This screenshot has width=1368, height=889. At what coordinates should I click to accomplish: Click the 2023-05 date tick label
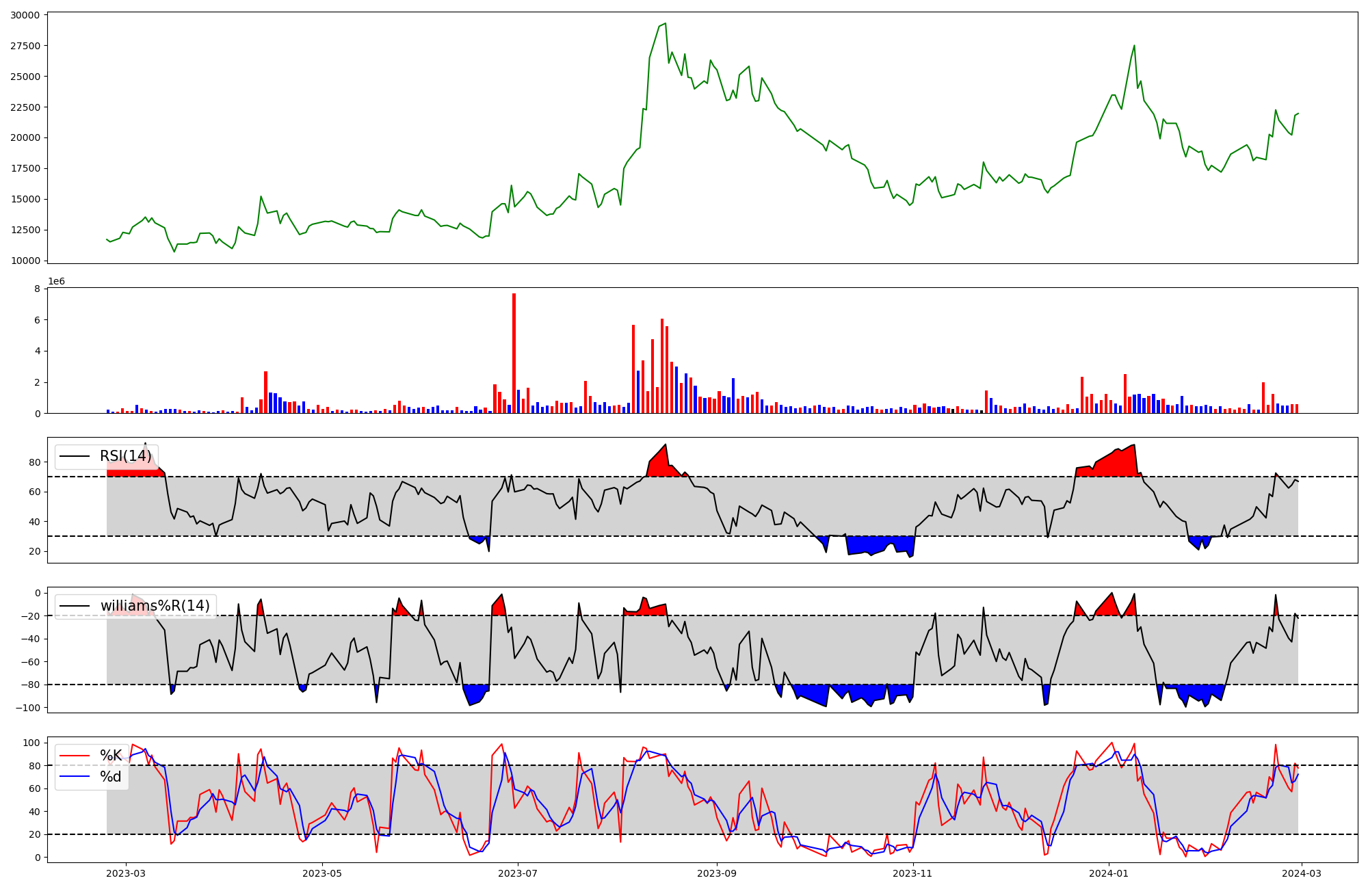tap(321, 873)
